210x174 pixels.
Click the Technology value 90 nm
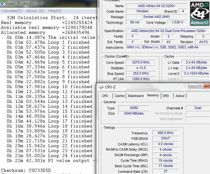click(x=135, y=22)
